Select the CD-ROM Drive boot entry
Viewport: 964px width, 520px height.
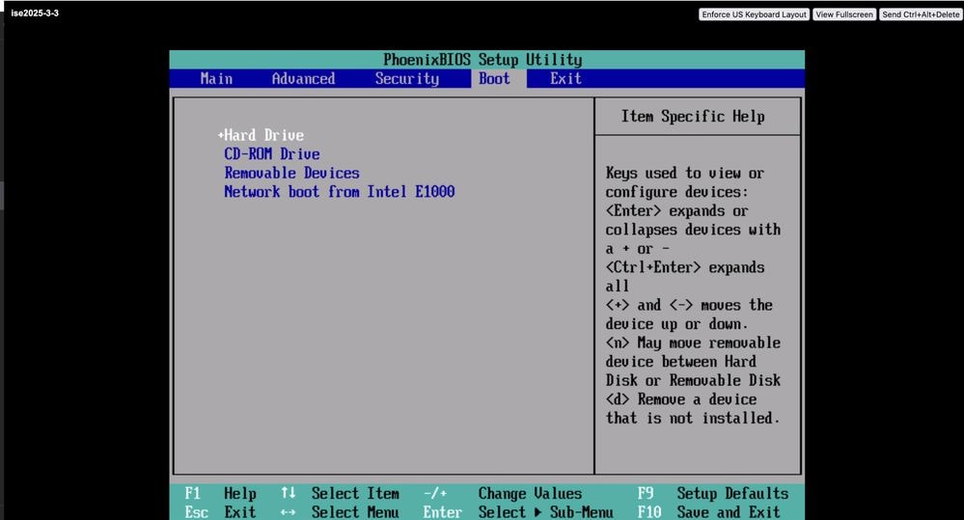pyautogui.click(x=272, y=154)
